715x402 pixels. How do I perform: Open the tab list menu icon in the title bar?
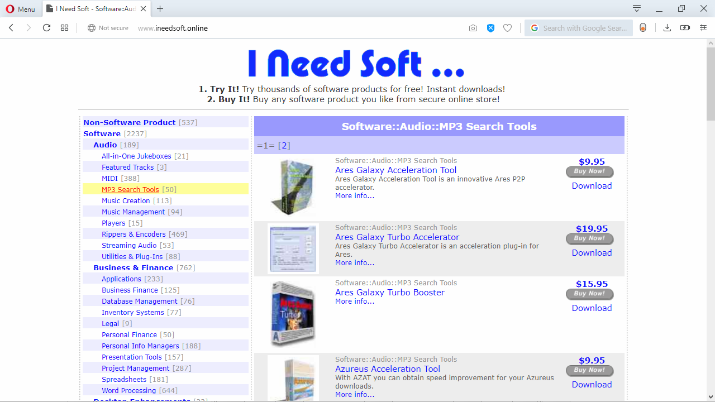(x=637, y=8)
